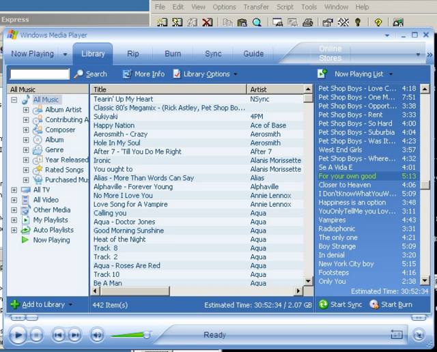Click the playlist scrollbar thumb

(x=425, y=185)
